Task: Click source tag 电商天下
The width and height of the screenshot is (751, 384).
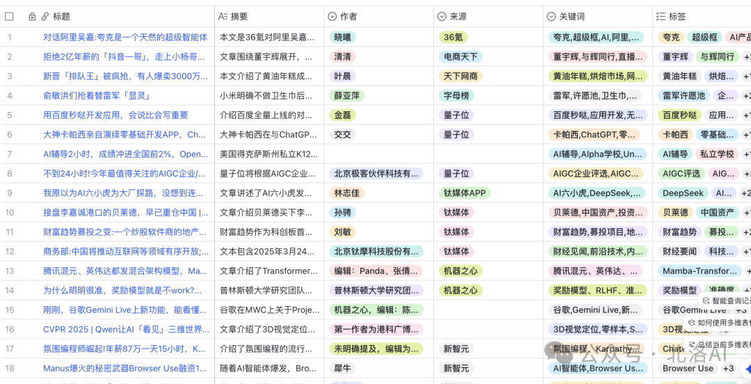Action: (461, 56)
